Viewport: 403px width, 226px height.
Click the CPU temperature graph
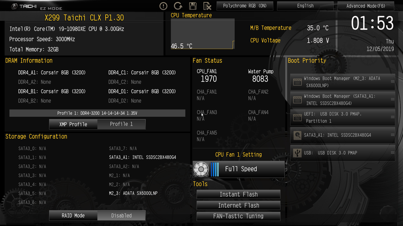point(203,34)
